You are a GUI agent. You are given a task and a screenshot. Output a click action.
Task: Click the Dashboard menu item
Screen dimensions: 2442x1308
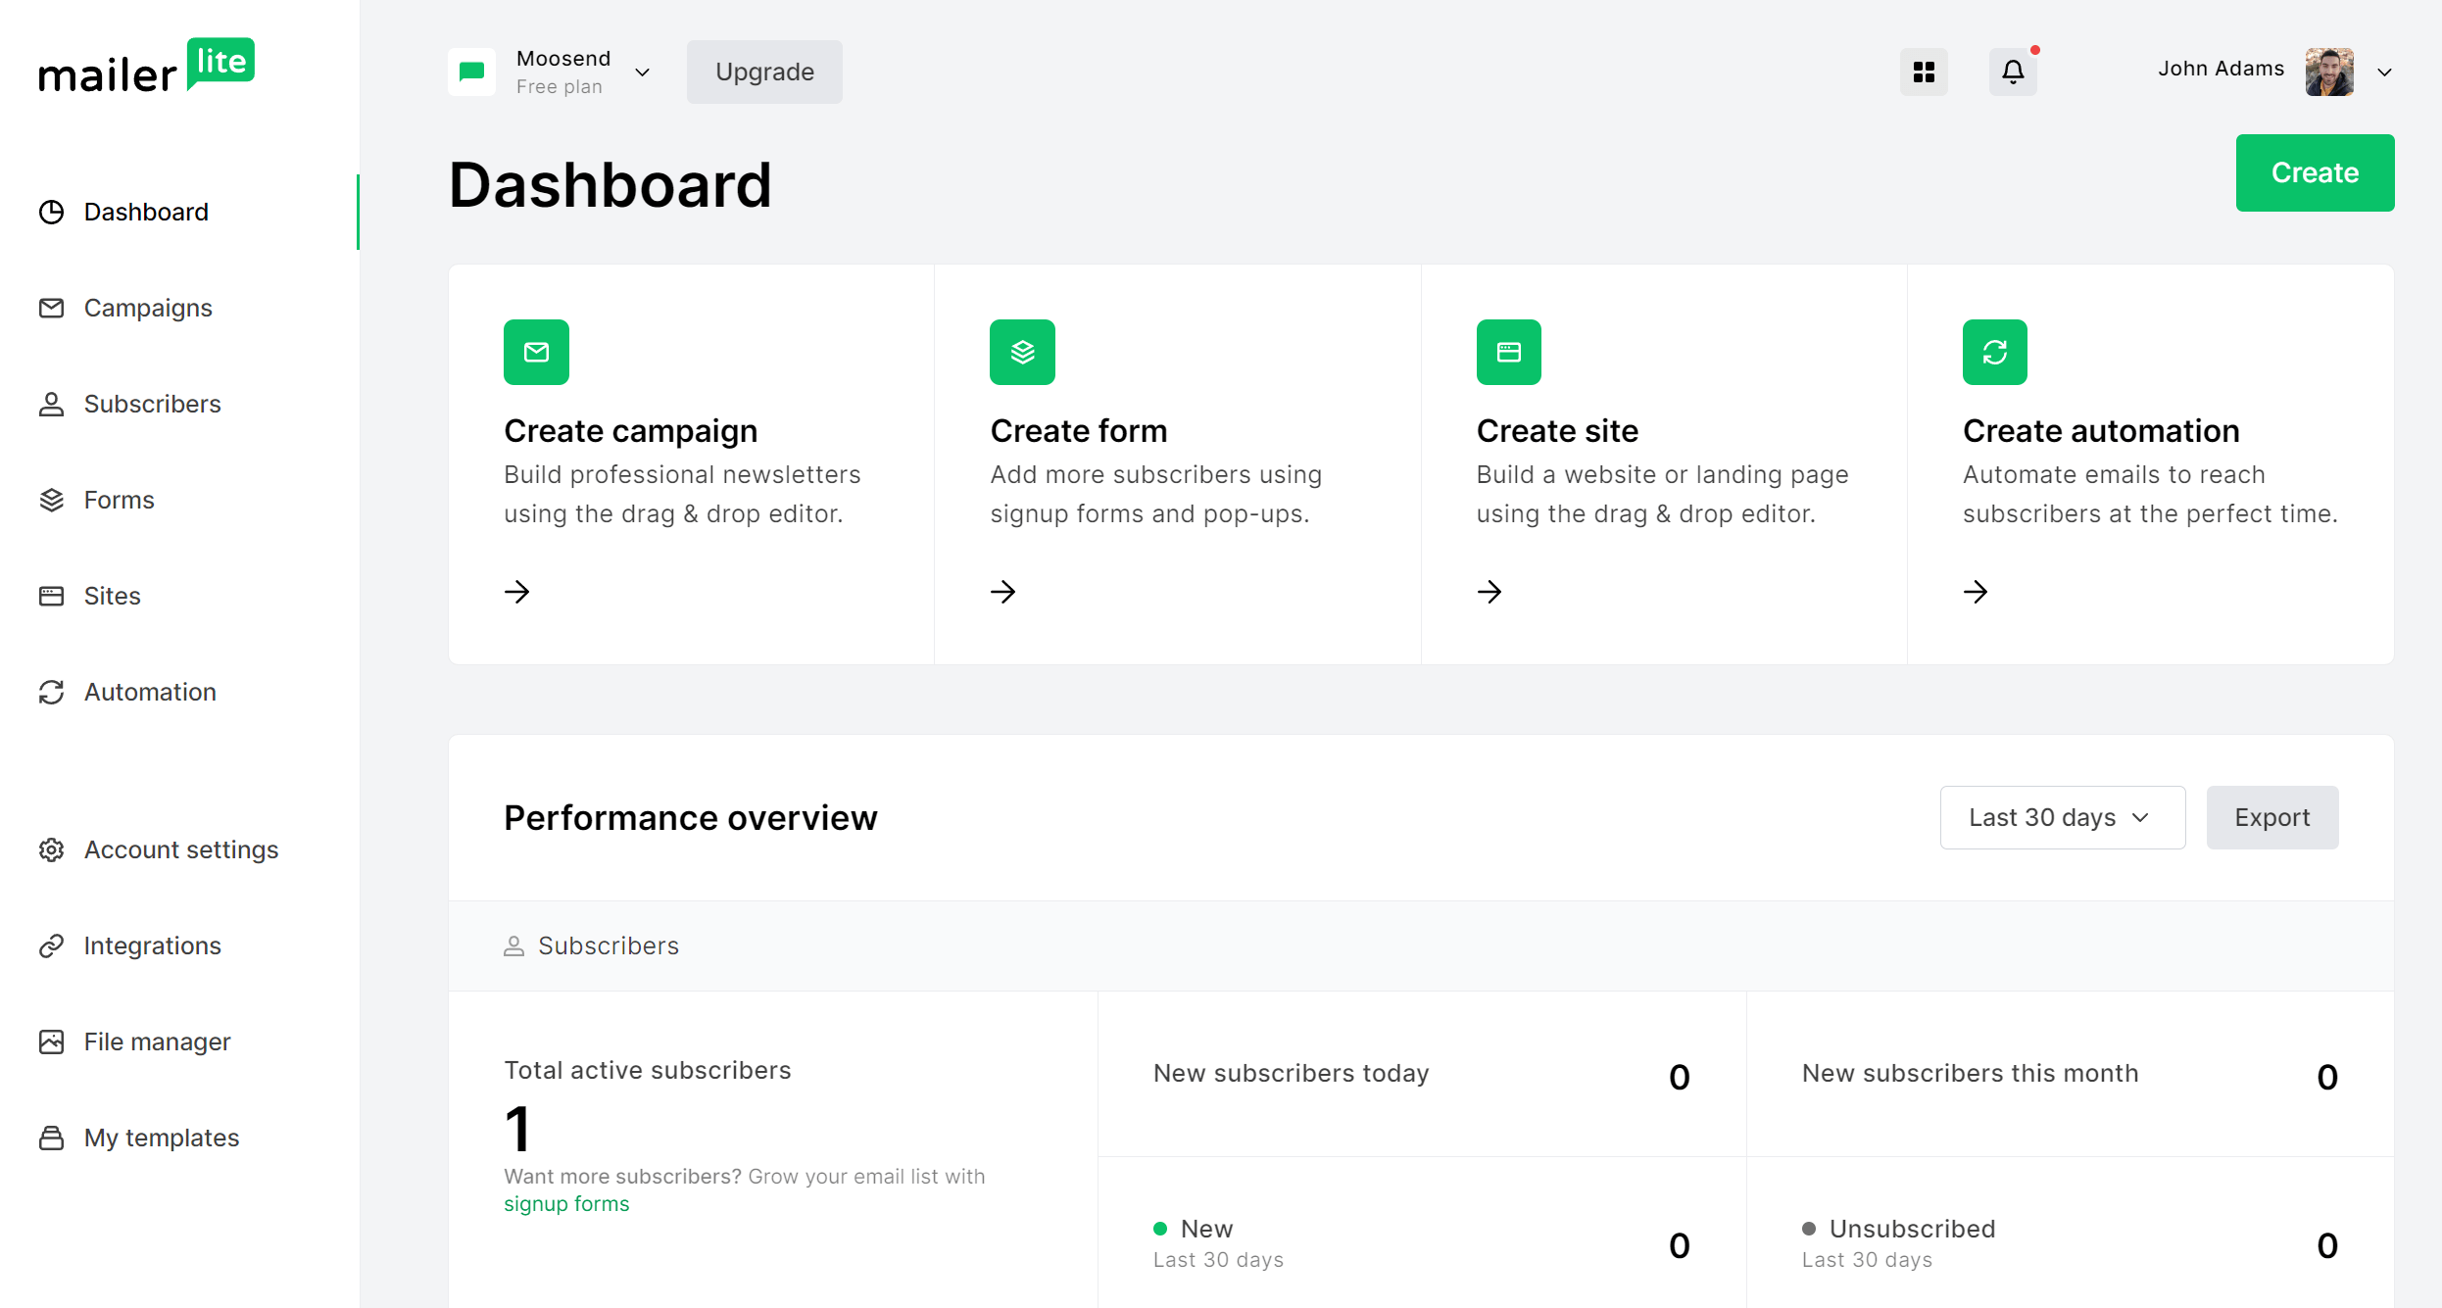pos(145,212)
